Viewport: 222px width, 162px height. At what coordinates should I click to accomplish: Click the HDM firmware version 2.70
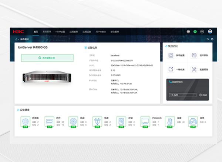(113, 70)
